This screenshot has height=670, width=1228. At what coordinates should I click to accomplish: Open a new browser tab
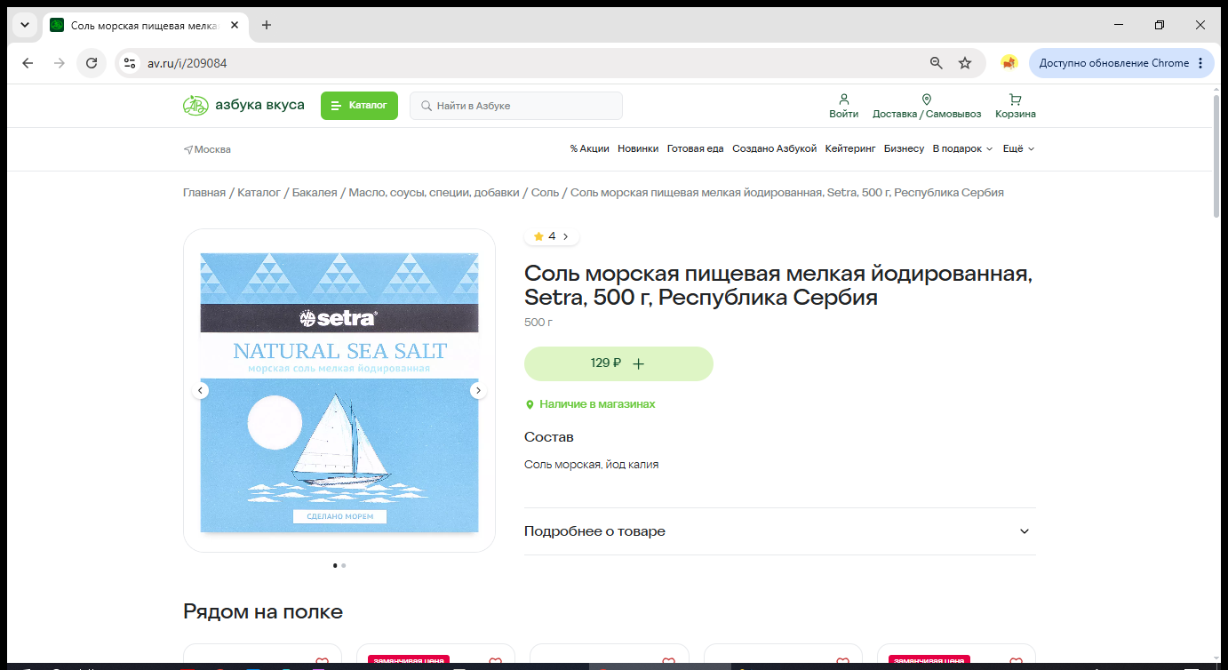267,25
